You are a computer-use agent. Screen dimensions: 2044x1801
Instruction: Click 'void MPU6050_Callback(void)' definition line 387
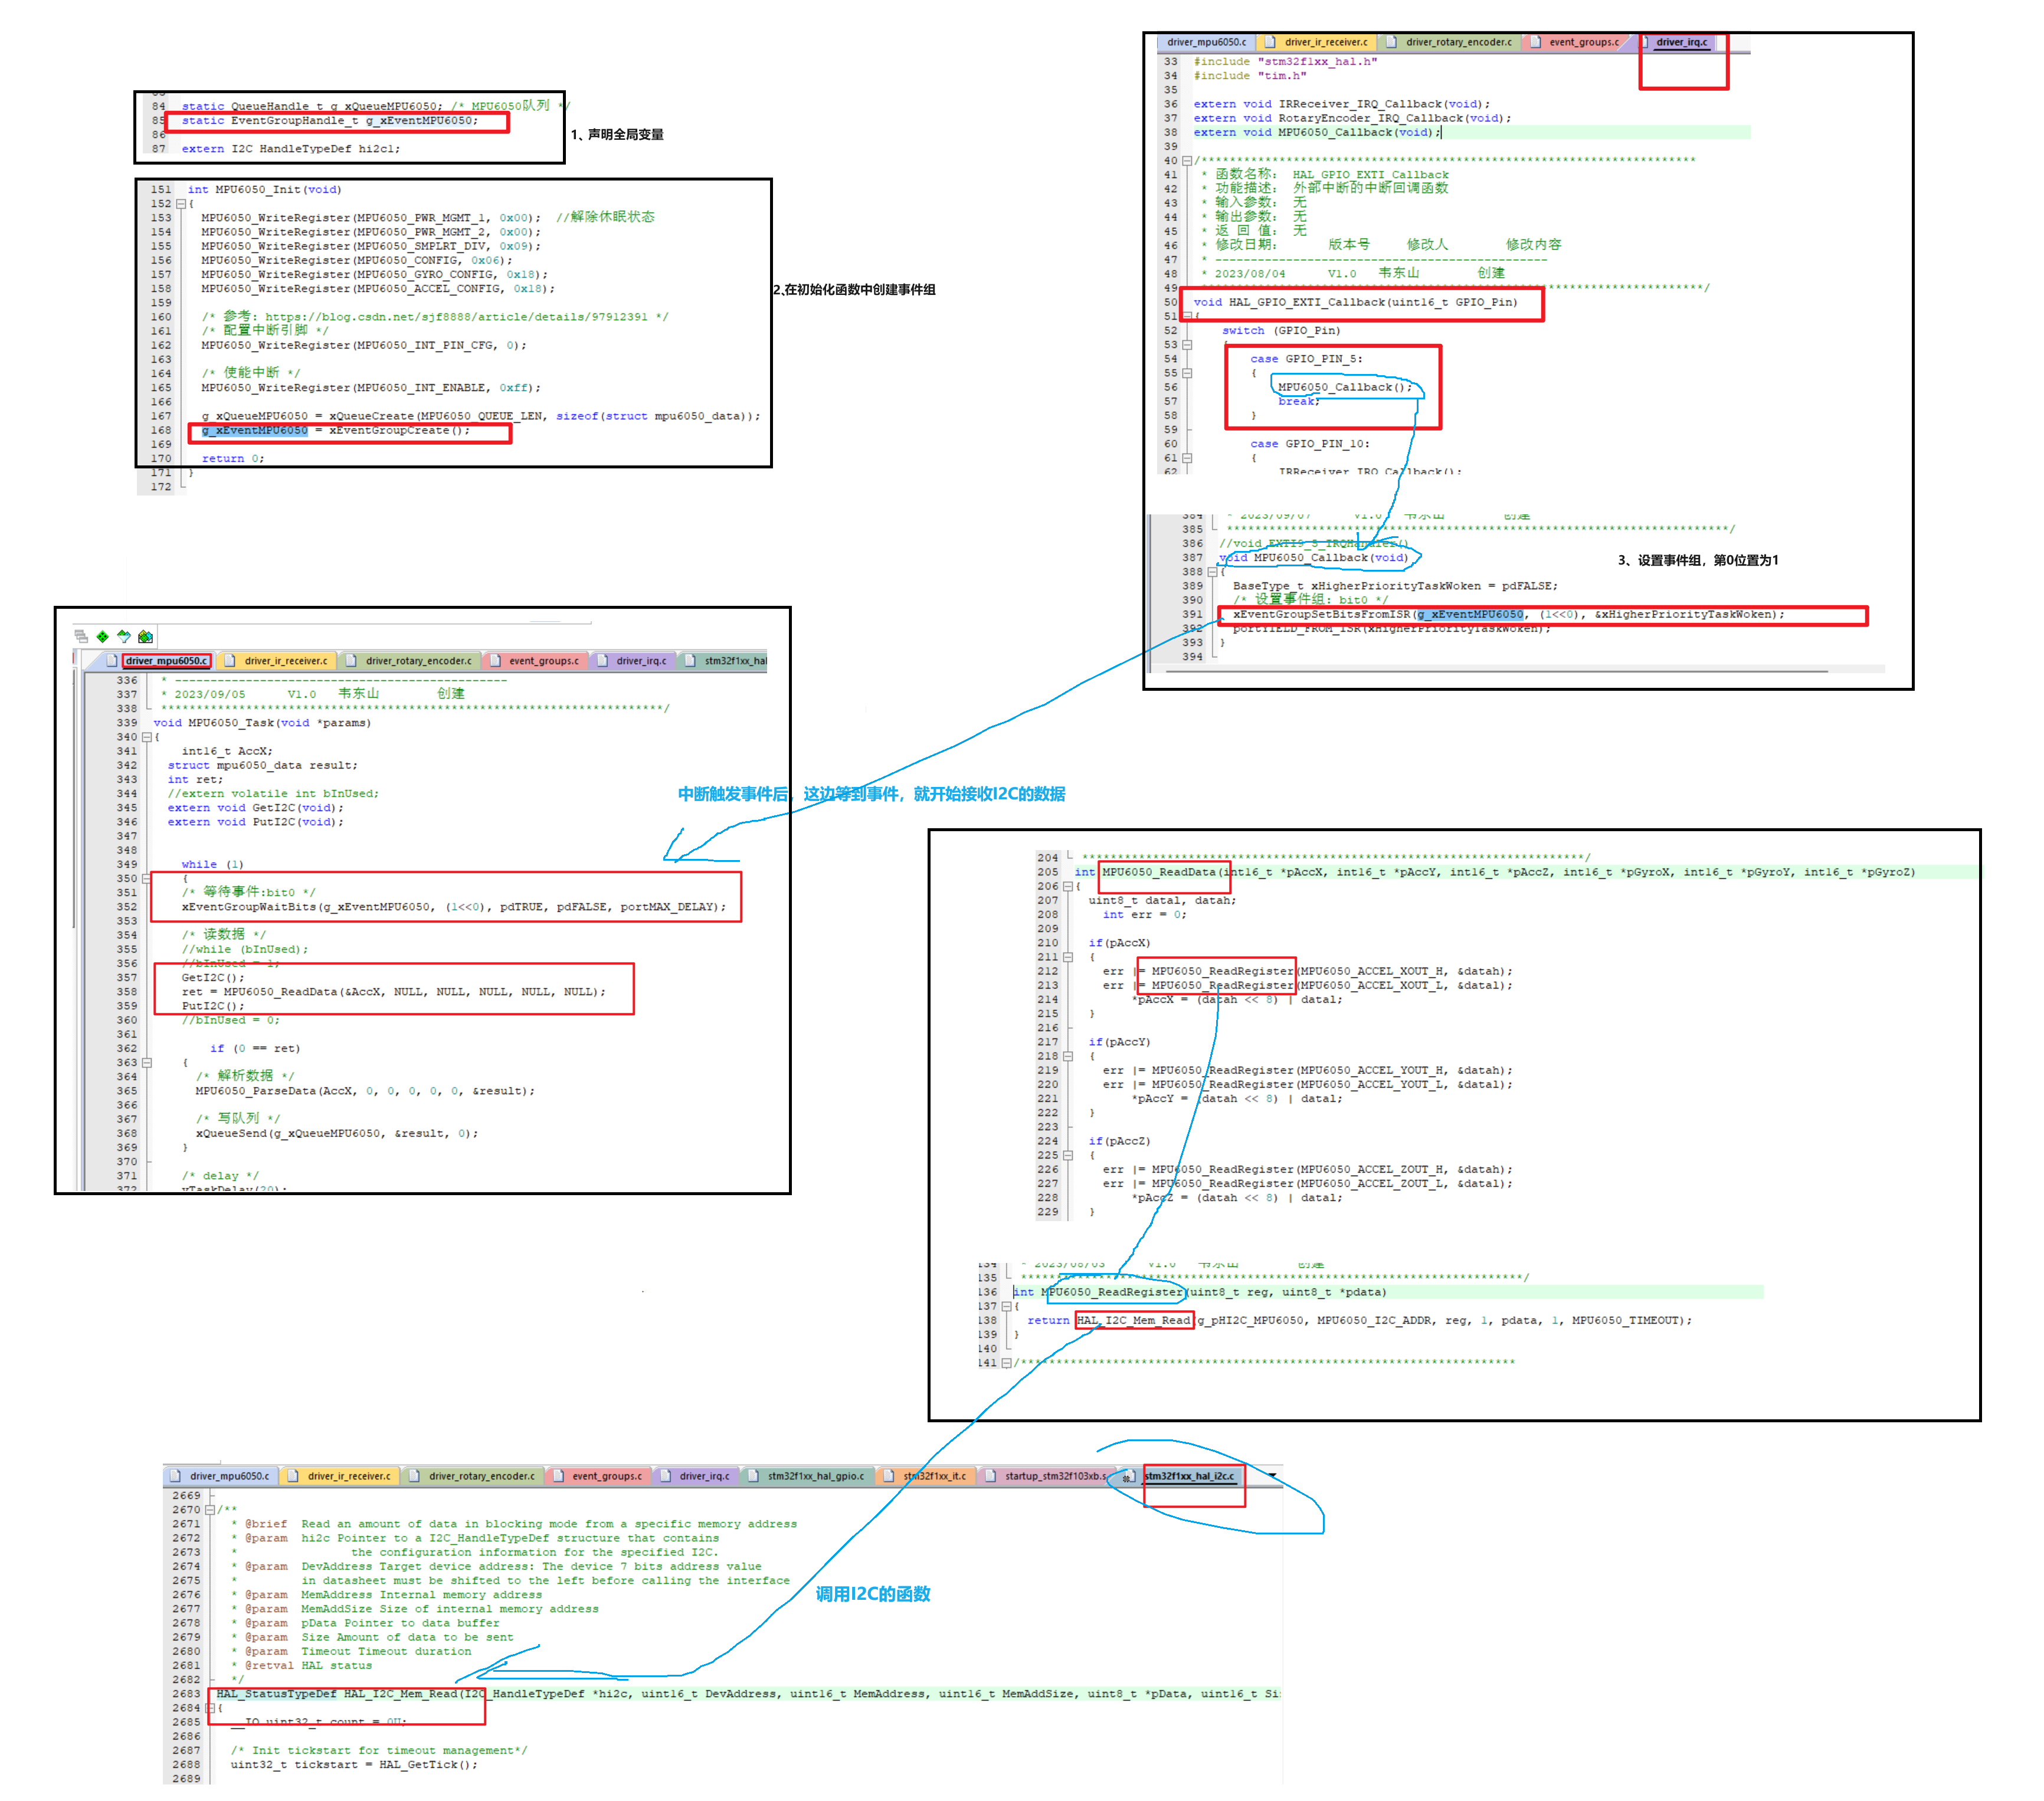tap(1313, 558)
